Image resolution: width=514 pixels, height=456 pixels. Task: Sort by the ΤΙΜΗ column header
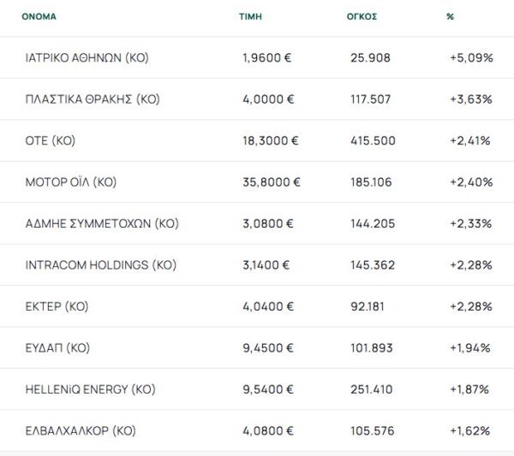(251, 16)
